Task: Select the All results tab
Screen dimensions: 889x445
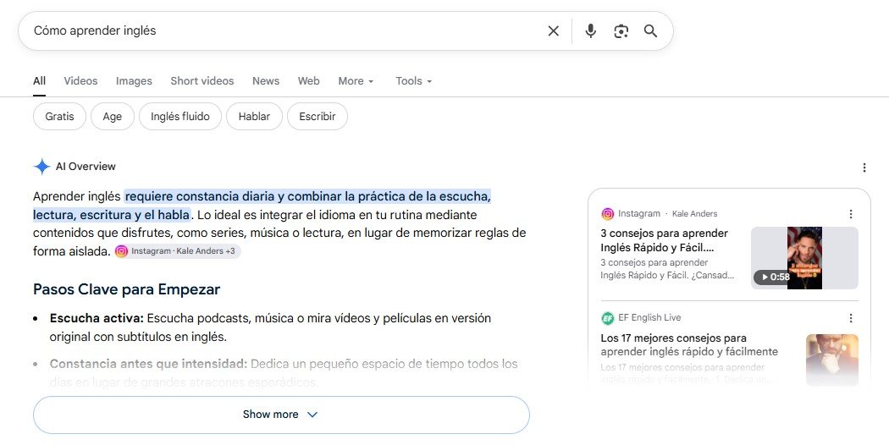Action: (39, 81)
